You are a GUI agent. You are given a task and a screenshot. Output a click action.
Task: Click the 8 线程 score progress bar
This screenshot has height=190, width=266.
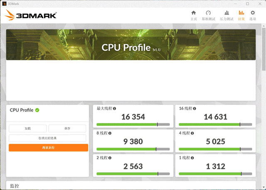pos(133,149)
